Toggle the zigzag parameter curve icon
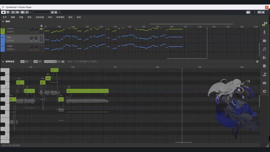 click(50, 62)
